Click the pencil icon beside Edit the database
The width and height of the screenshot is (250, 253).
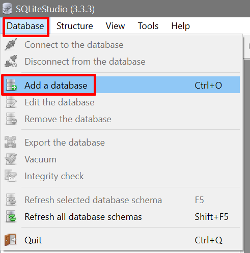click(11, 102)
